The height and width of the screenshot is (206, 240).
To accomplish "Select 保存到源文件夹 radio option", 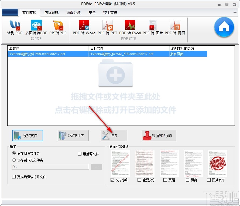I will 26,153.
